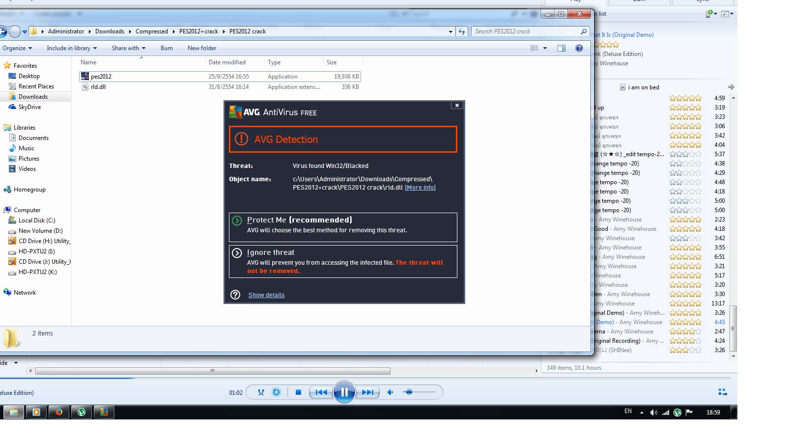The height and width of the screenshot is (442, 786).
Task: Open Homegroup in the sidebar
Action: point(29,190)
